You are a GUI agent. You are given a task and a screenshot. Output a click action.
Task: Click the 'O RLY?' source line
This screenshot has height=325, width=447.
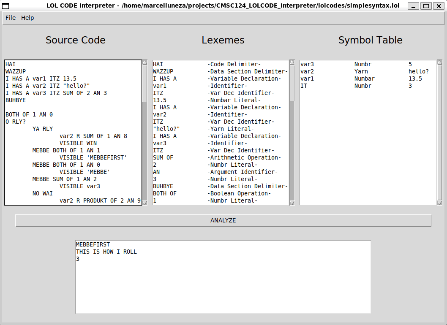(x=16, y=122)
